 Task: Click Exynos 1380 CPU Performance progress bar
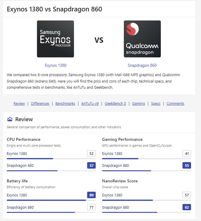[x=51, y=159]
